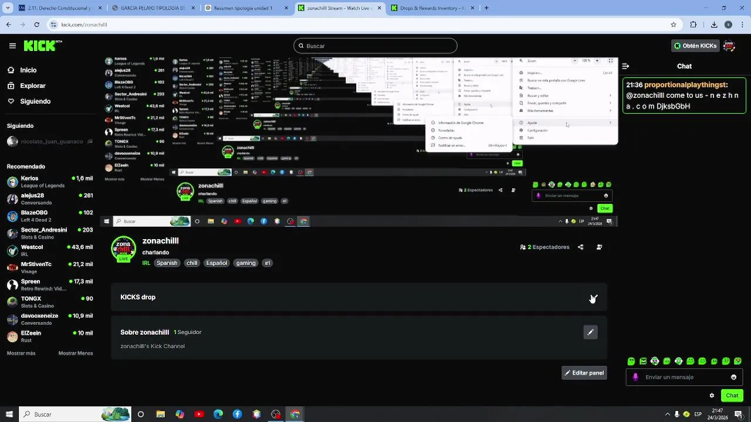Screen dimensions: 751x422
Task: Open TONGX recommended channel
Action: 49,302
